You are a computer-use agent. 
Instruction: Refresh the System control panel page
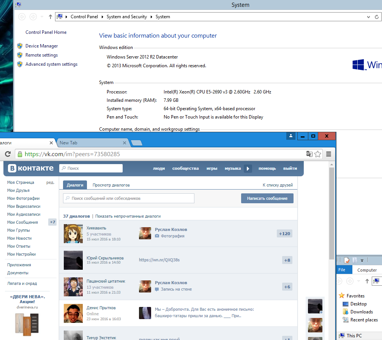(x=377, y=17)
